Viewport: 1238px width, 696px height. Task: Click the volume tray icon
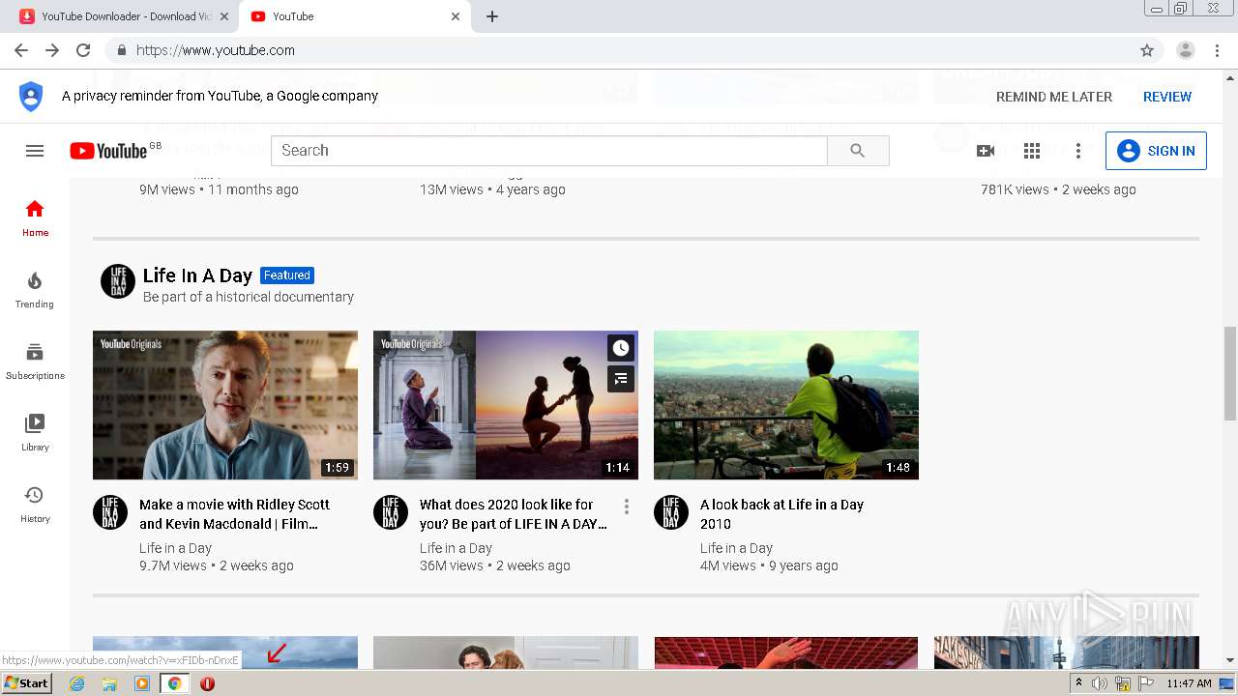pos(1100,683)
